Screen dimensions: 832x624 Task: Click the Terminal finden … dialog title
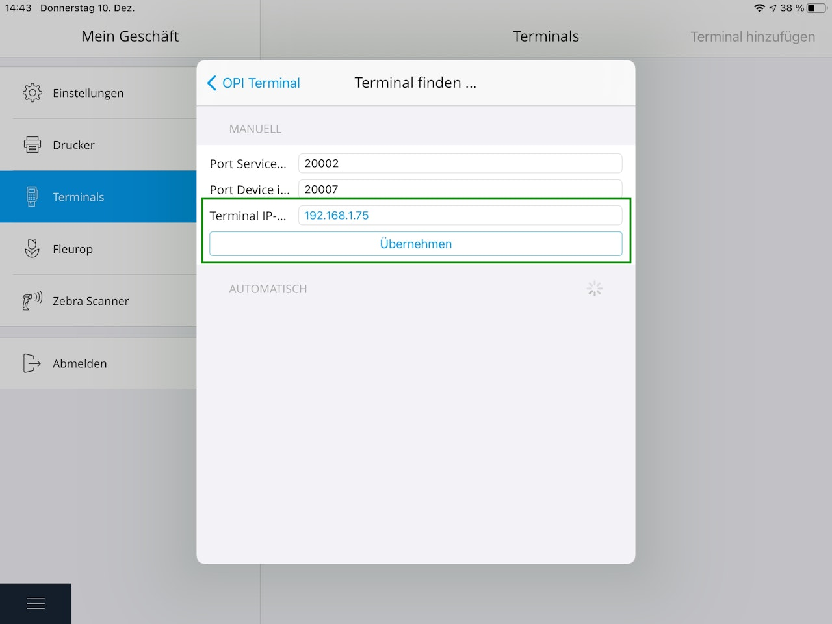[x=415, y=83]
